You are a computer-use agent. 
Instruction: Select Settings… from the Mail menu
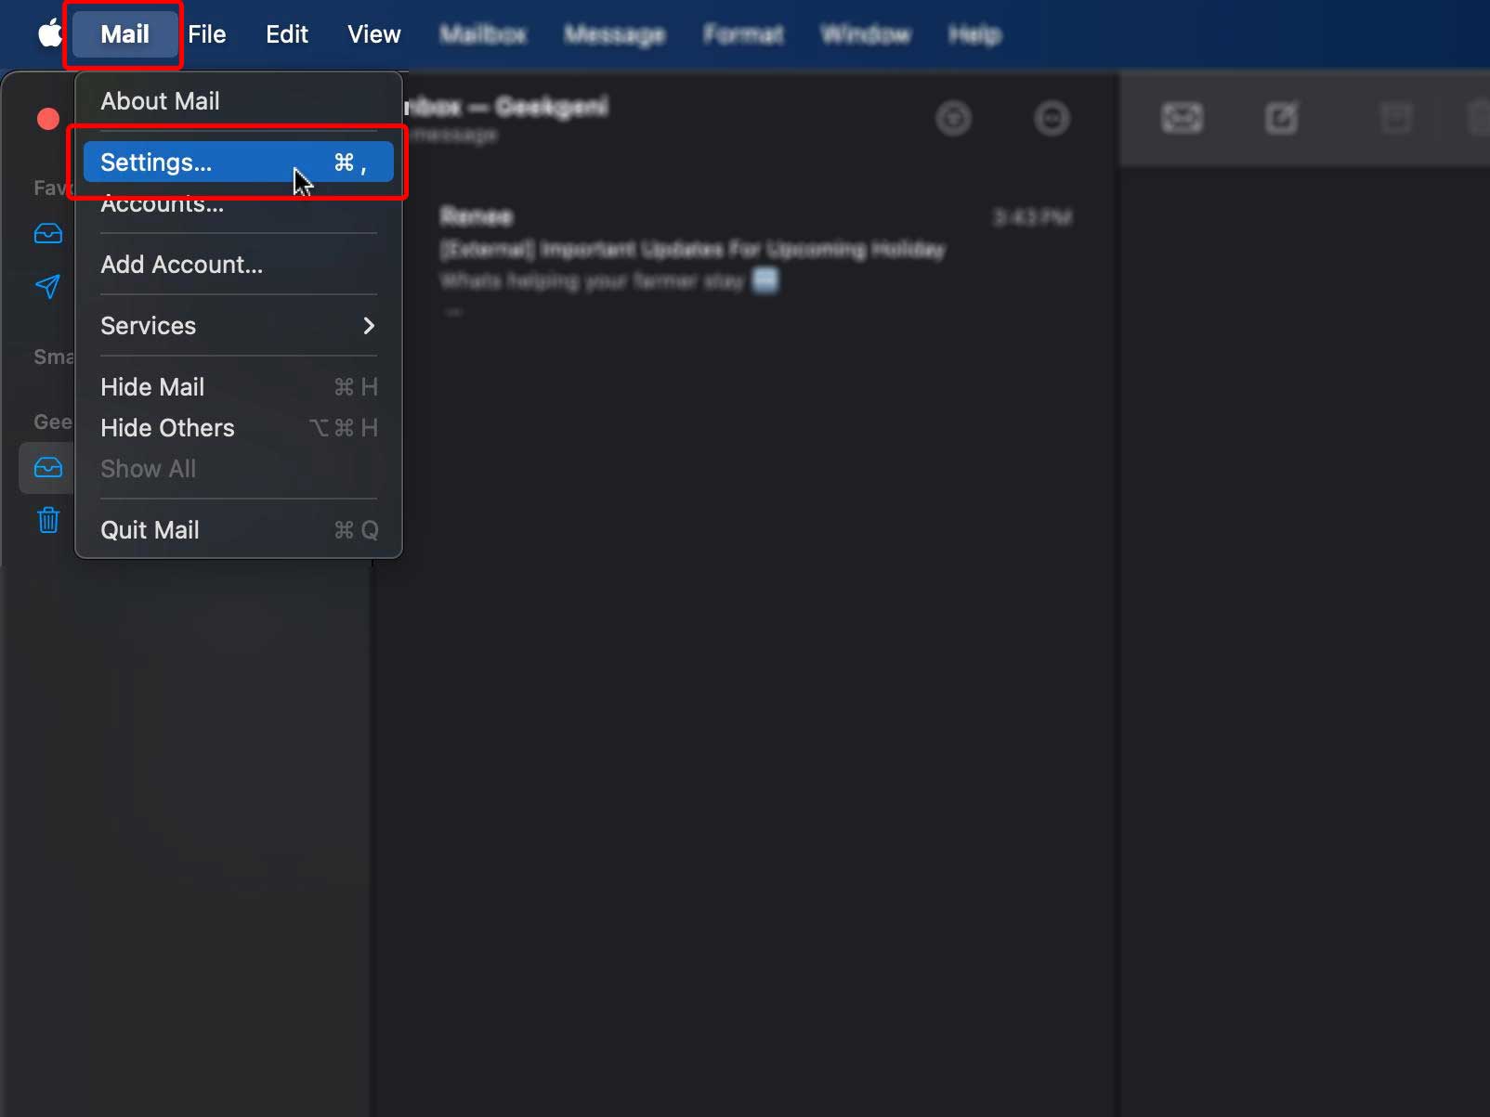click(x=239, y=162)
